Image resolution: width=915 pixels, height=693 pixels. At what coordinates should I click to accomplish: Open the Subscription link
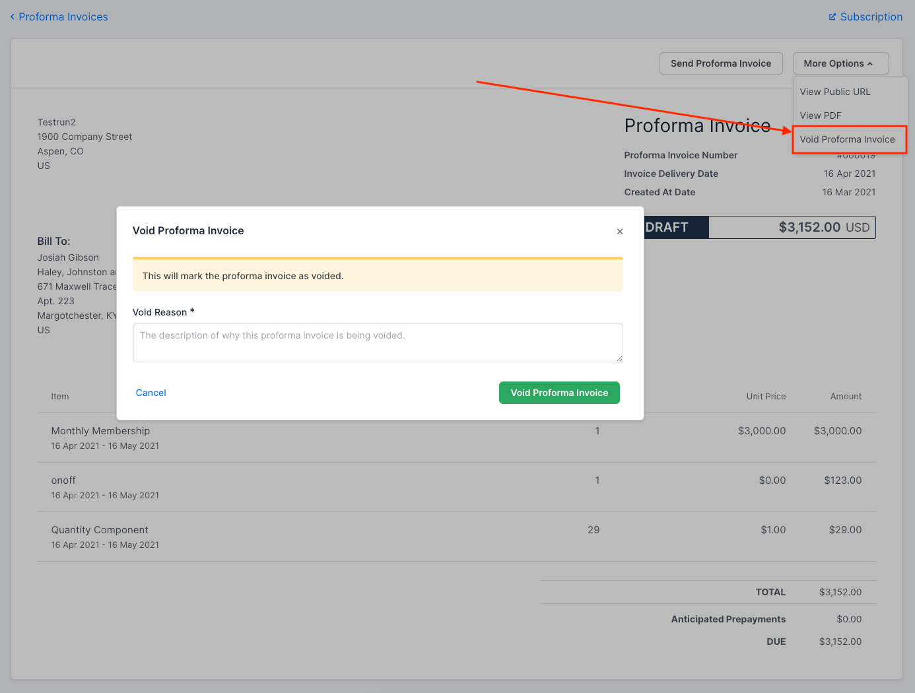coord(870,17)
